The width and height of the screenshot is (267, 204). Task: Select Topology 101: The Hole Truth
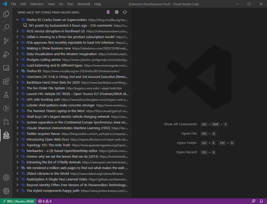pos(72,145)
